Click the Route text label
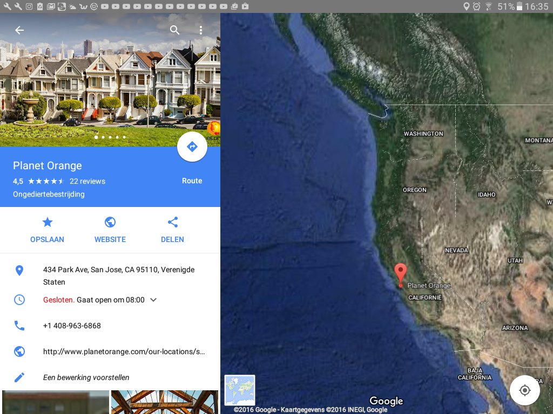 (192, 181)
